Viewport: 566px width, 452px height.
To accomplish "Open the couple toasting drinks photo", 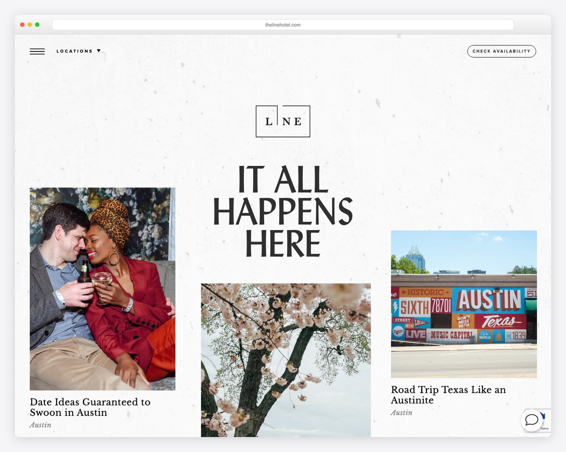I will [102, 289].
